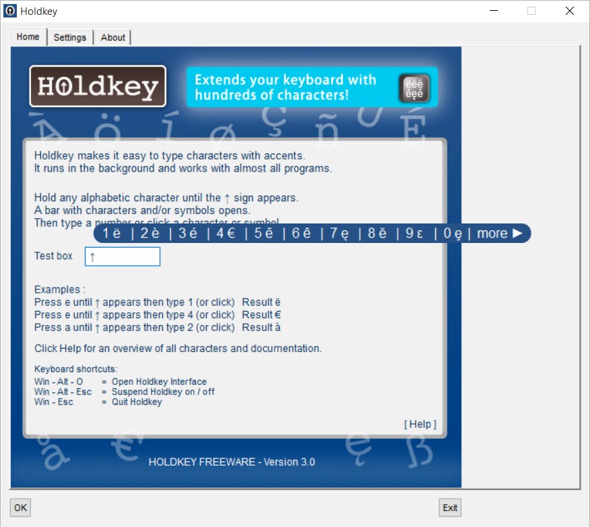Click the OK button
The image size is (590, 527).
[x=20, y=507]
